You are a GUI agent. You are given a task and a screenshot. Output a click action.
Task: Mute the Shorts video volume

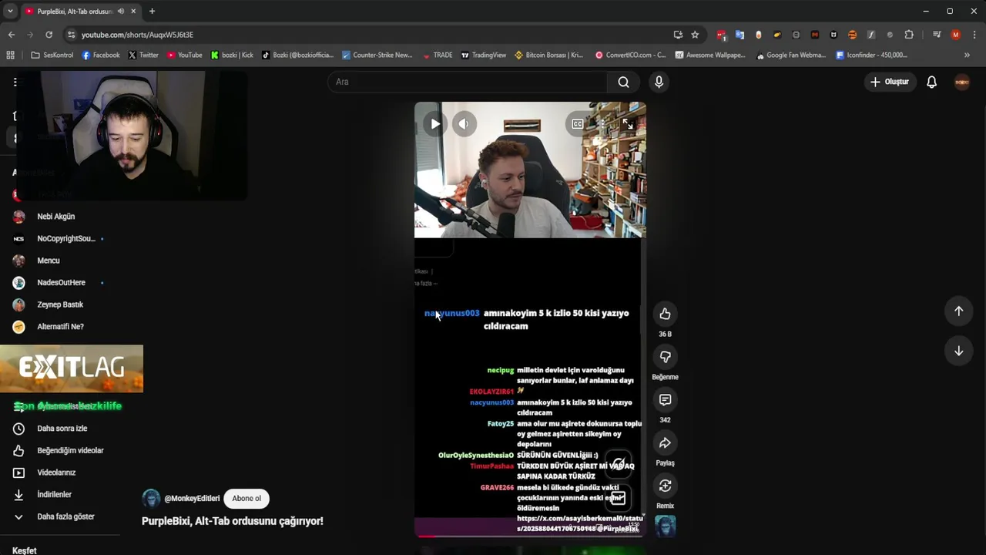tap(464, 124)
